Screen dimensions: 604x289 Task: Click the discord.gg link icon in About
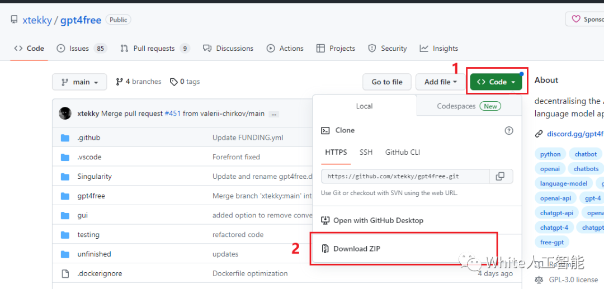coord(539,134)
